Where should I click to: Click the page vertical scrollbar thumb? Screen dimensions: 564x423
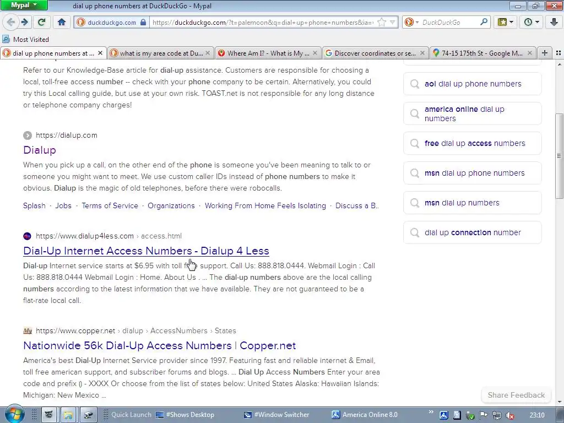point(559,156)
